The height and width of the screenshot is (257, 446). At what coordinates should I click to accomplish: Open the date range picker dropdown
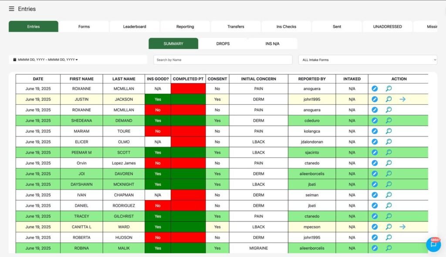[x=46, y=60]
